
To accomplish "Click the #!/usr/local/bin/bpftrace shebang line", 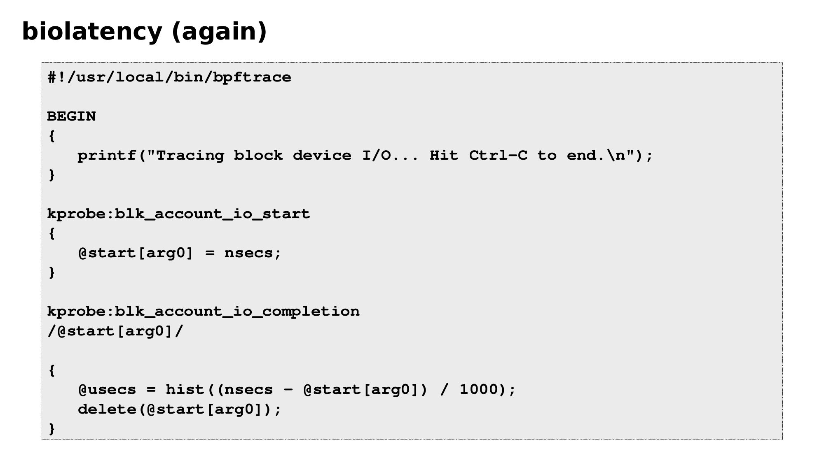I will [169, 77].
